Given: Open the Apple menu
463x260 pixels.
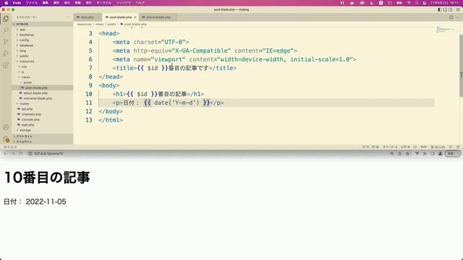Looking at the screenshot, I should [x=7, y=3].
